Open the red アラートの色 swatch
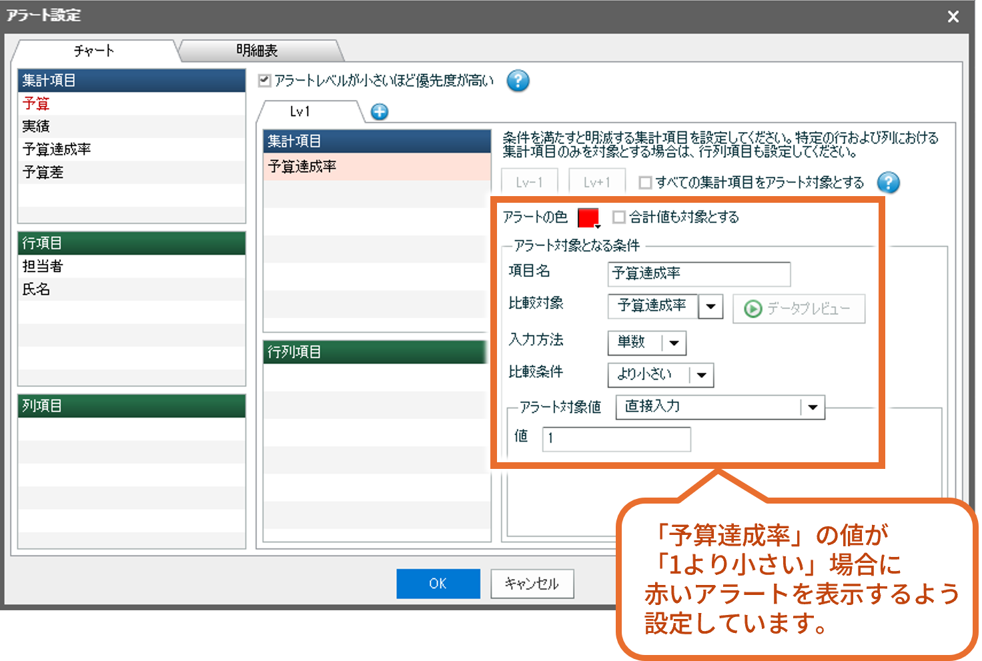 [588, 217]
